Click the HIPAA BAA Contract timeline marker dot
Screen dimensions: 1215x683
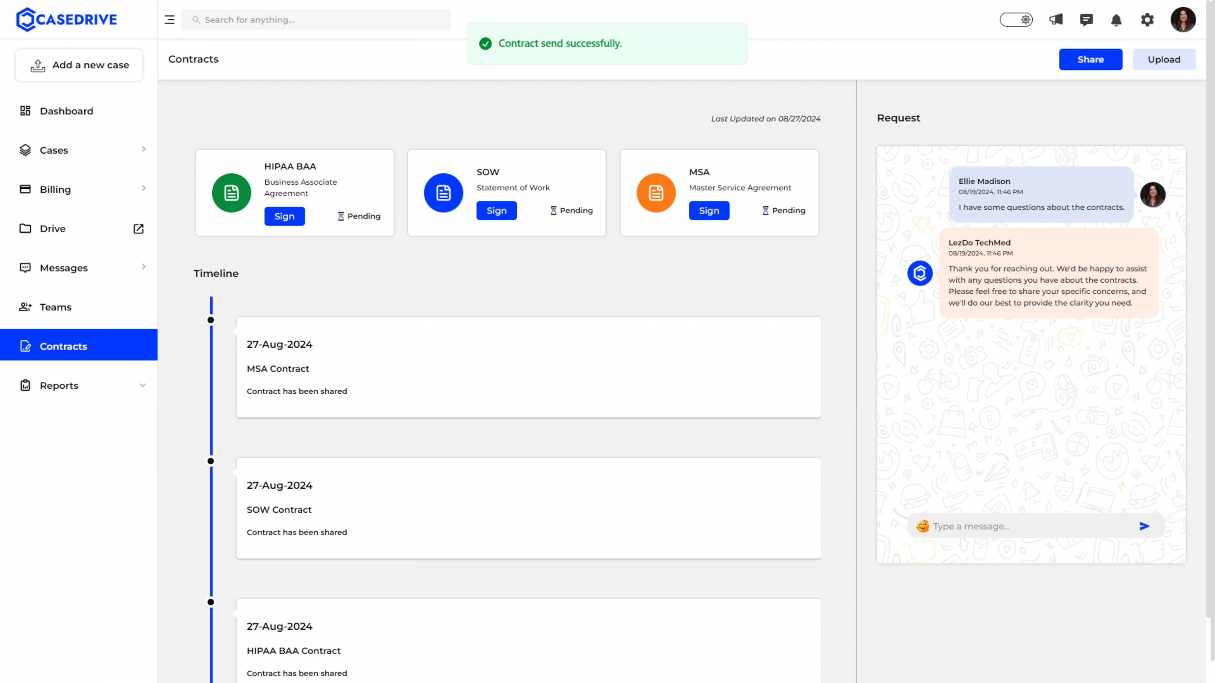[211, 602]
